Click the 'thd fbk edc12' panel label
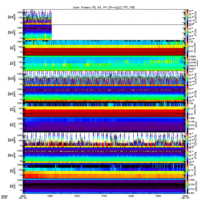 12,109
